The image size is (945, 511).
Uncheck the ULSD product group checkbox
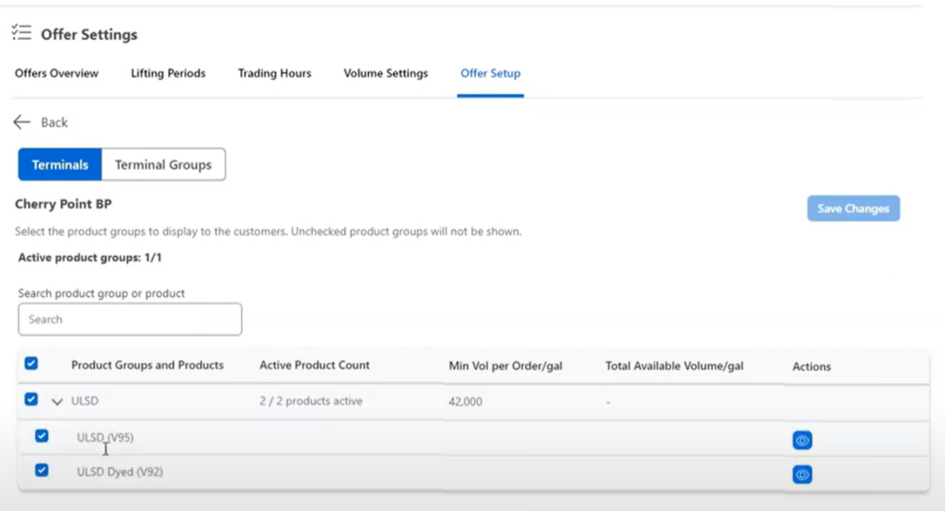point(31,399)
